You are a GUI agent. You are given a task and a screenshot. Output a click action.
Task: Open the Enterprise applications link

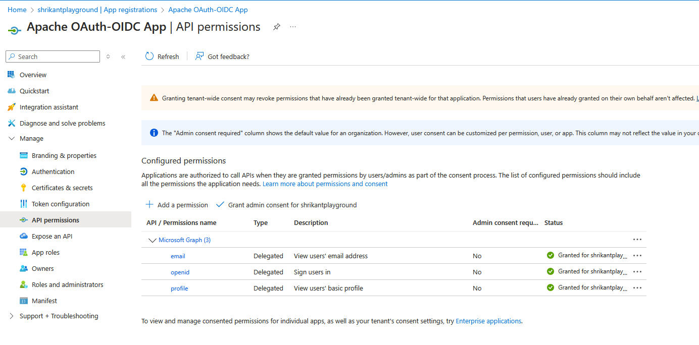tap(488, 321)
